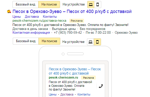
Task: Click Реклама label in desktop ad
Action: 77,21
